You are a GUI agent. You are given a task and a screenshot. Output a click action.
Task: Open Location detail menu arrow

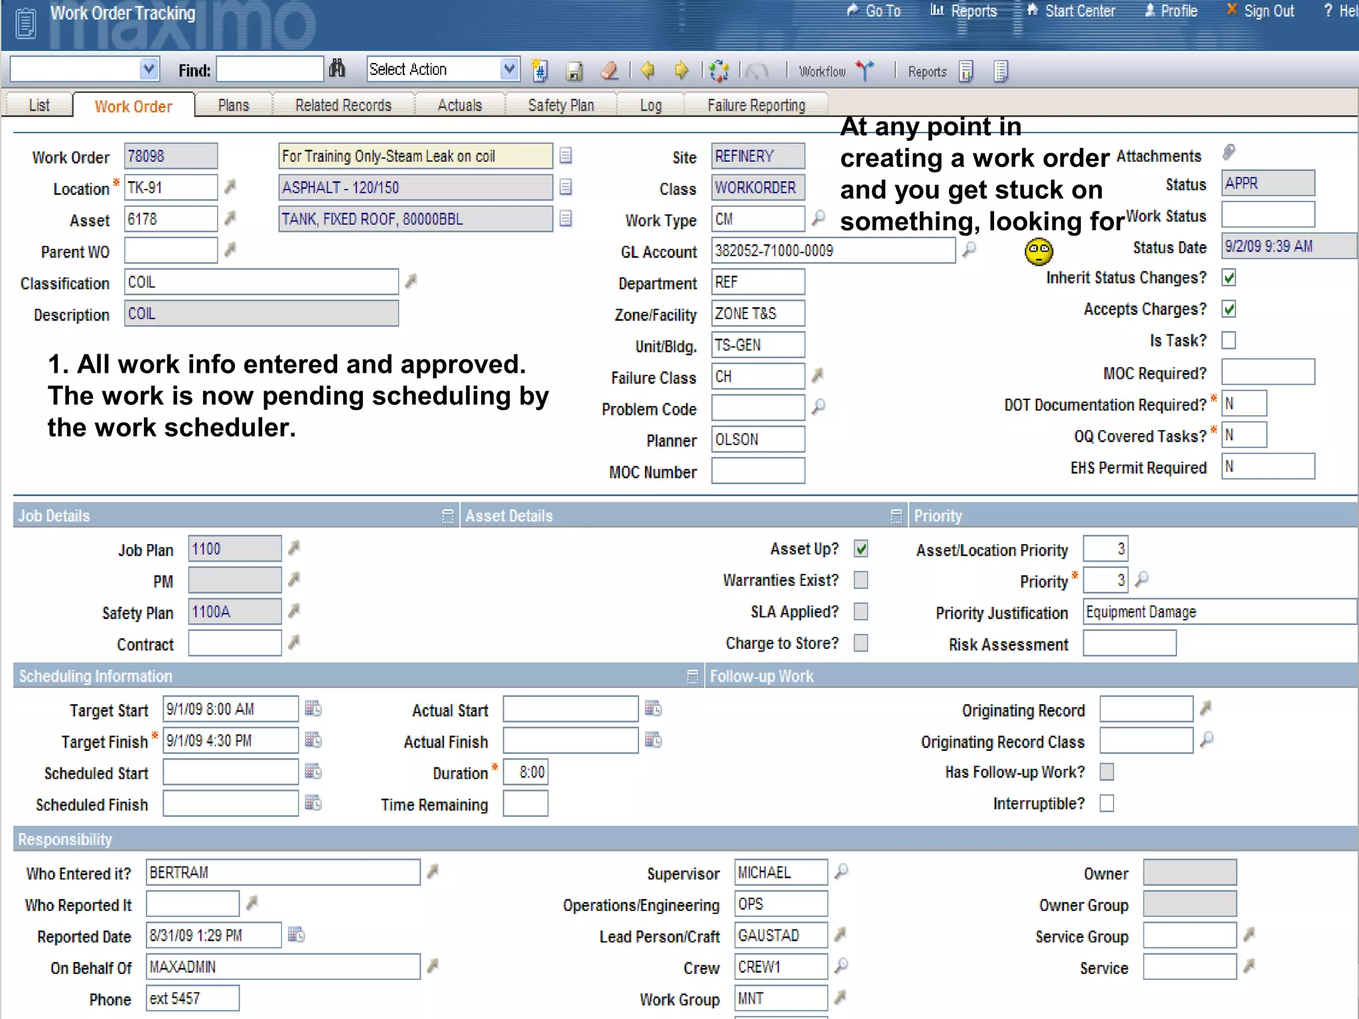click(x=230, y=187)
